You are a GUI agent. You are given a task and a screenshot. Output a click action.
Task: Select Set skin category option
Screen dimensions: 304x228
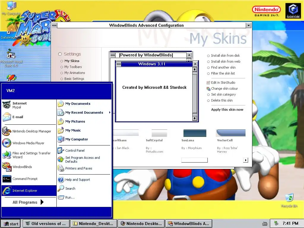click(x=221, y=94)
